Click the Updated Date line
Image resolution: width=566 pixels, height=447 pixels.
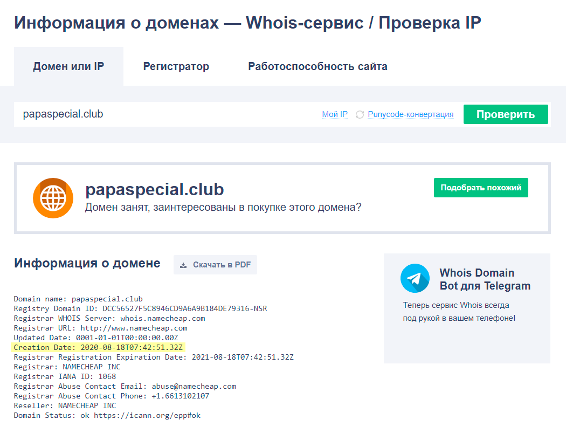96,338
